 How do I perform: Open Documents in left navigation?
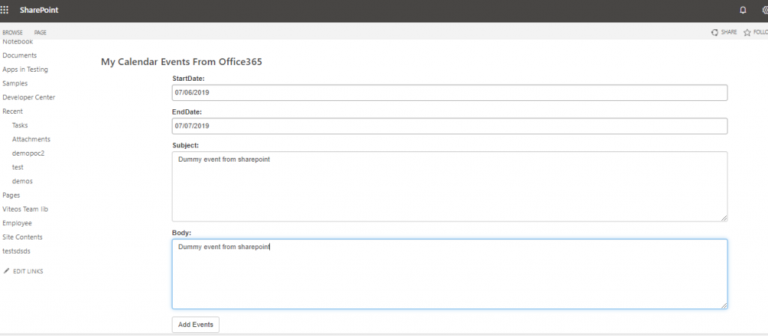click(x=19, y=55)
